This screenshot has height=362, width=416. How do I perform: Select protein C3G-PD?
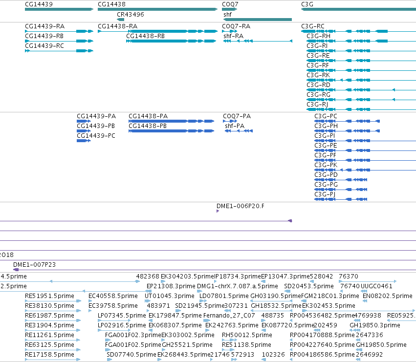(x=326, y=175)
